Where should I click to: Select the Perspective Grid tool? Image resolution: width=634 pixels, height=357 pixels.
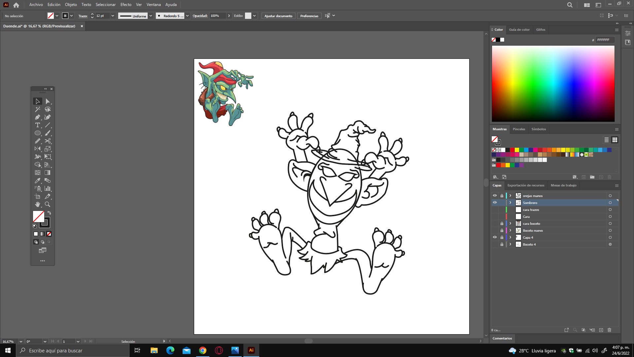[48, 165]
